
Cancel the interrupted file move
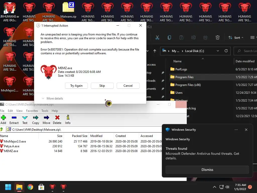128,86
